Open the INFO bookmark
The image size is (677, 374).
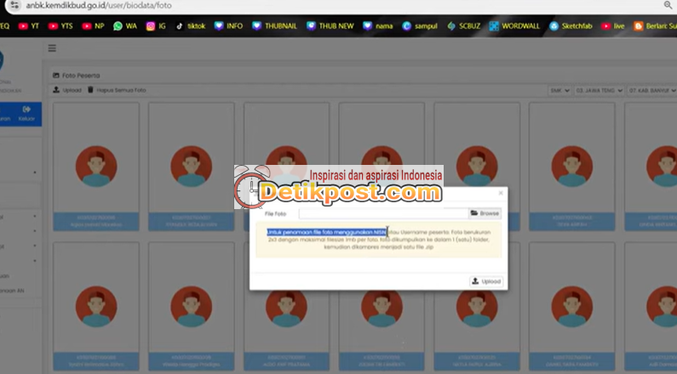229,26
